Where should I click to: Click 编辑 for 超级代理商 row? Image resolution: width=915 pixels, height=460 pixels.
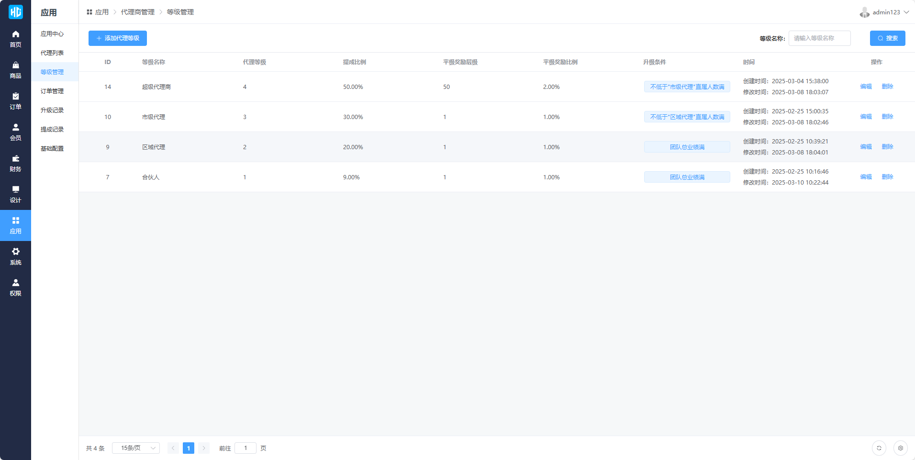866,87
